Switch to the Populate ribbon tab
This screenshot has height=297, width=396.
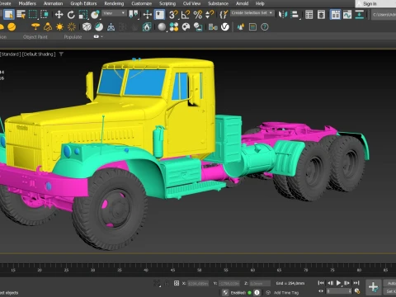coord(73,36)
